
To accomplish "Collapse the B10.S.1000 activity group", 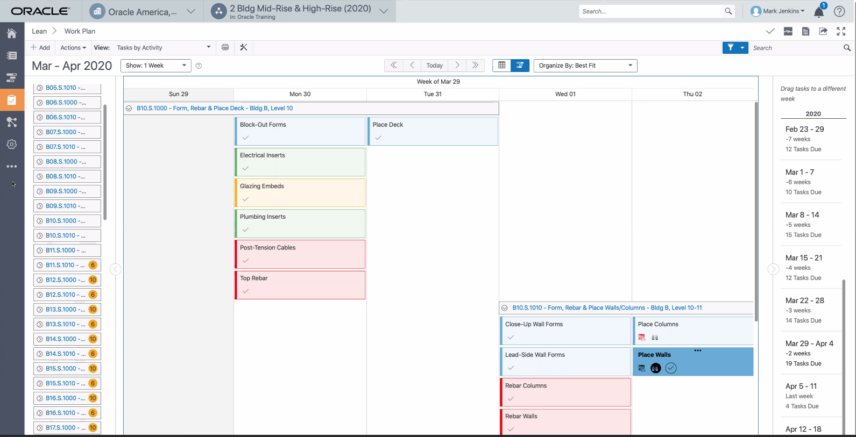I will [129, 108].
